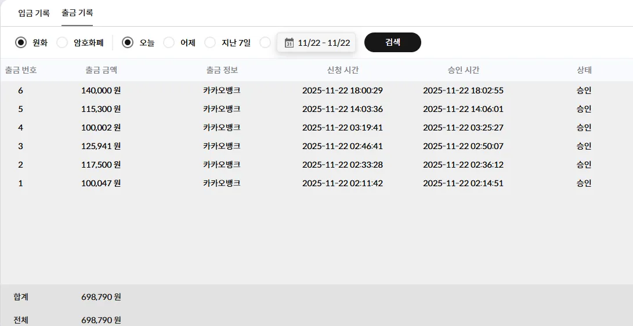The height and width of the screenshot is (326, 633).
Task: Click 카카오뱅크 in withdrawal row 1
Action: pyautogui.click(x=222, y=183)
